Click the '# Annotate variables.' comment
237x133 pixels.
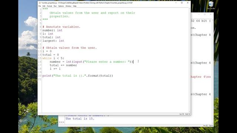[61, 27]
